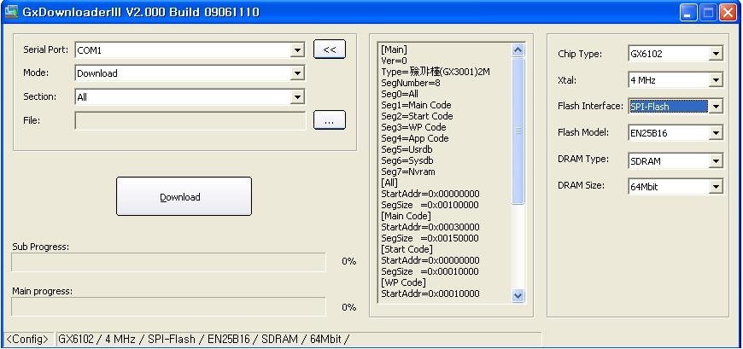Viewport: 743px width, 349px height.
Task: Select the 'SegNumber=8' line
Action: coord(410,83)
